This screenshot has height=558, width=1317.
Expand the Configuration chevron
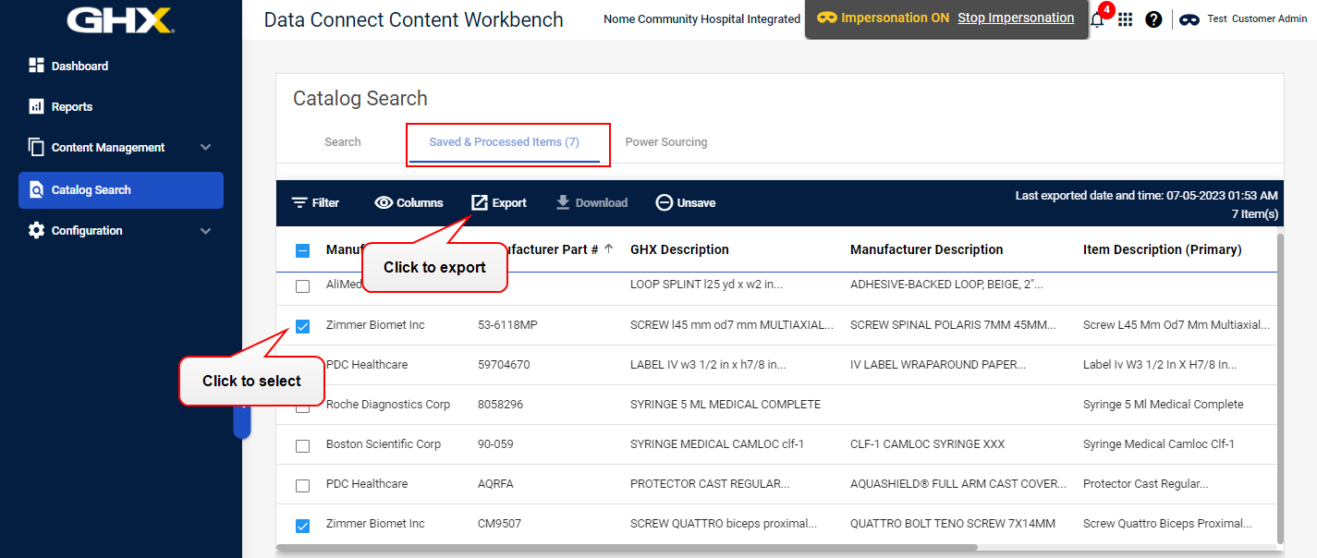[x=205, y=231]
